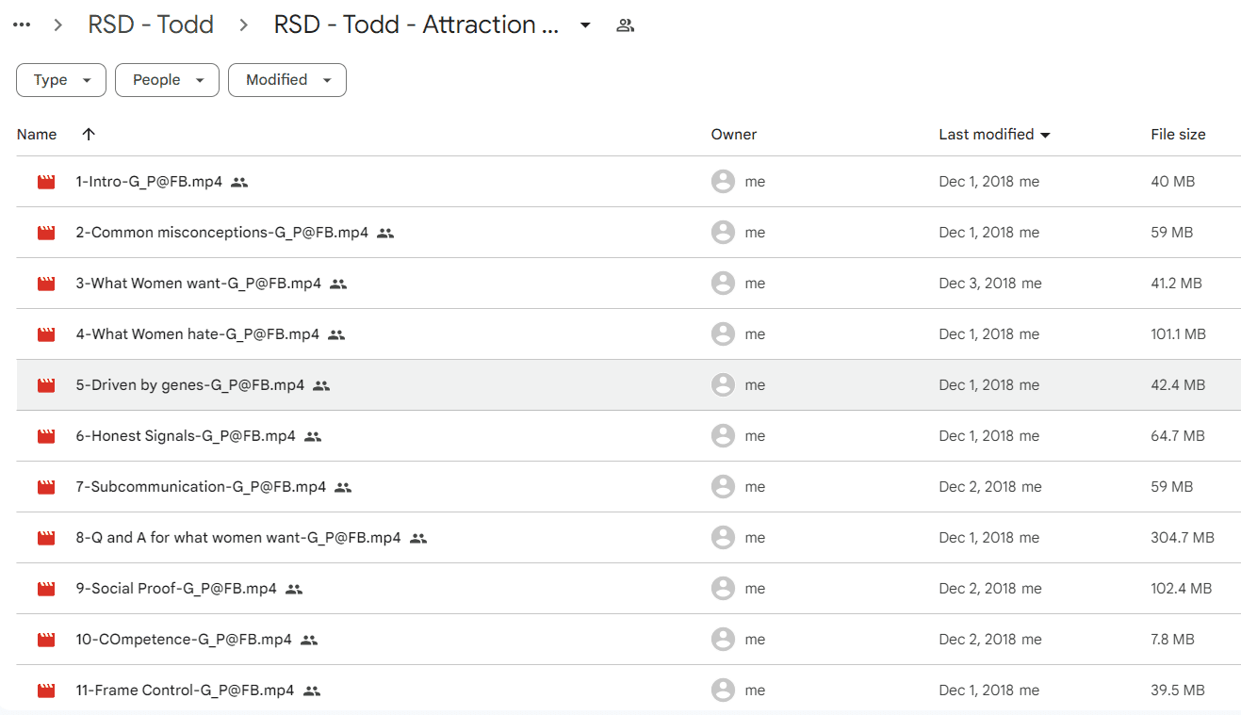Toggle the Name column sort direction arrow

pos(89,135)
